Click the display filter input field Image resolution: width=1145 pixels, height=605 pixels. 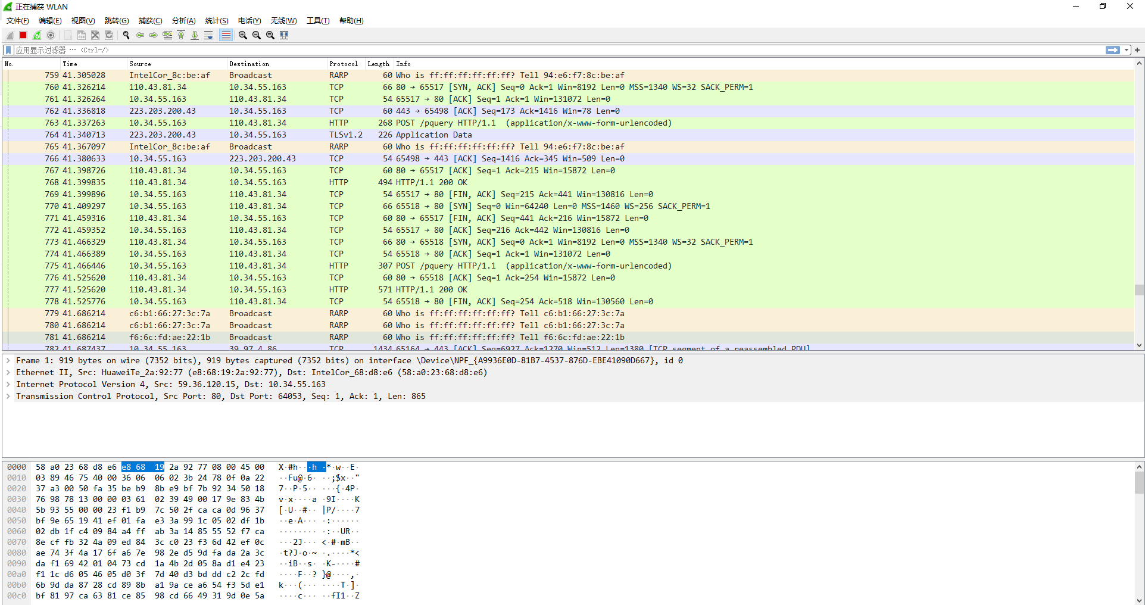(559, 50)
